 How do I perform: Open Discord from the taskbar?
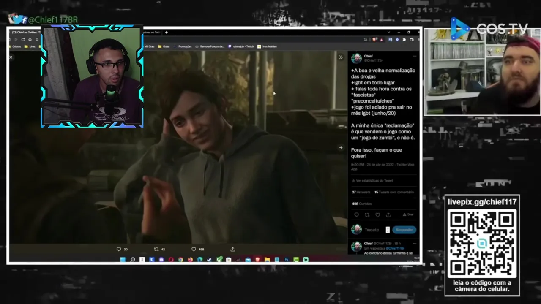tap(161, 260)
